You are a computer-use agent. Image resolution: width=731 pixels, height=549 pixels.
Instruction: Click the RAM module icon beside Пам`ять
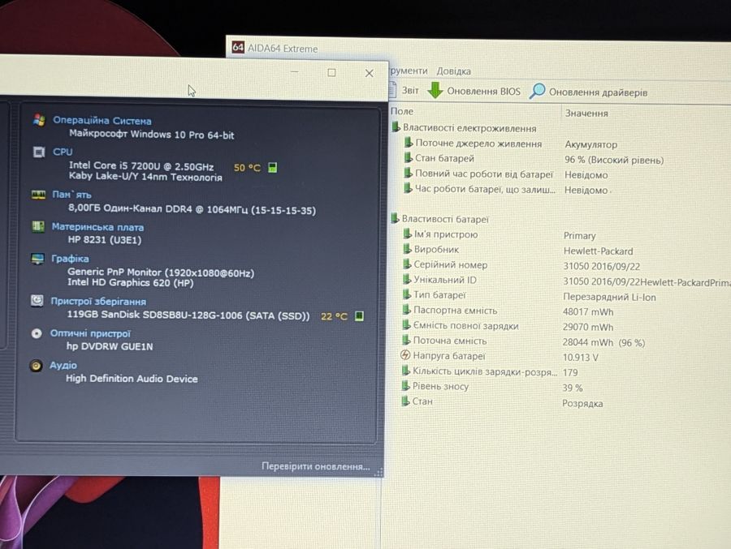(38, 194)
